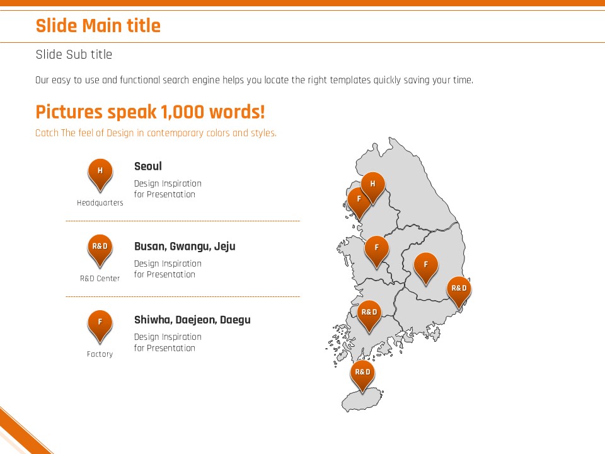Select the R&D pin above R&D Center label
Image resolution: width=605 pixels, height=454 pixels.
pos(100,248)
